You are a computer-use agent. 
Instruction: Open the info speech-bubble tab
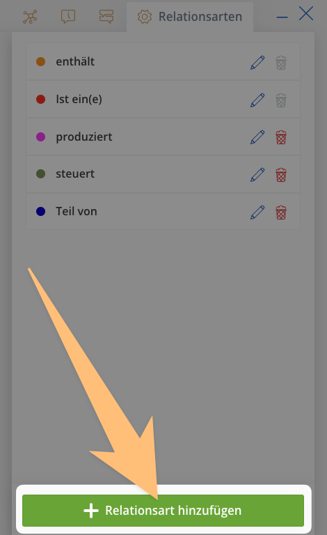click(x=68, y=17)
